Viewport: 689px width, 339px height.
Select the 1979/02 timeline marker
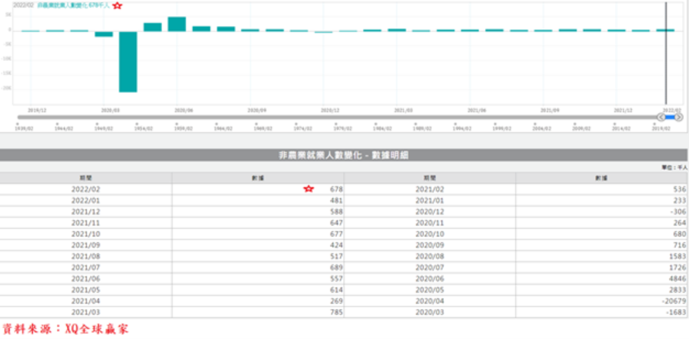pyautogui.click(x=343, y=127)
